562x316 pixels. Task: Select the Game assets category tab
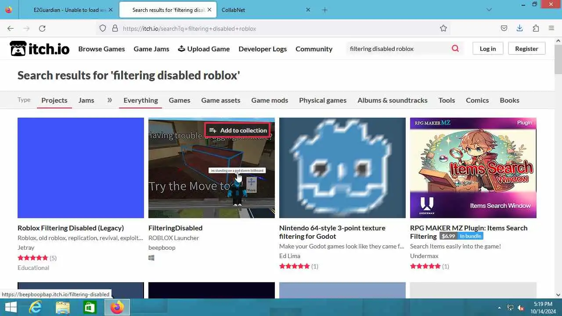click(221, 100)
